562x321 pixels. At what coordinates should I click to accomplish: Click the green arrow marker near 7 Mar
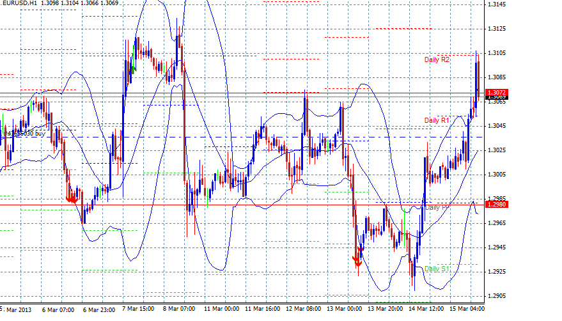tap(134, 69)
